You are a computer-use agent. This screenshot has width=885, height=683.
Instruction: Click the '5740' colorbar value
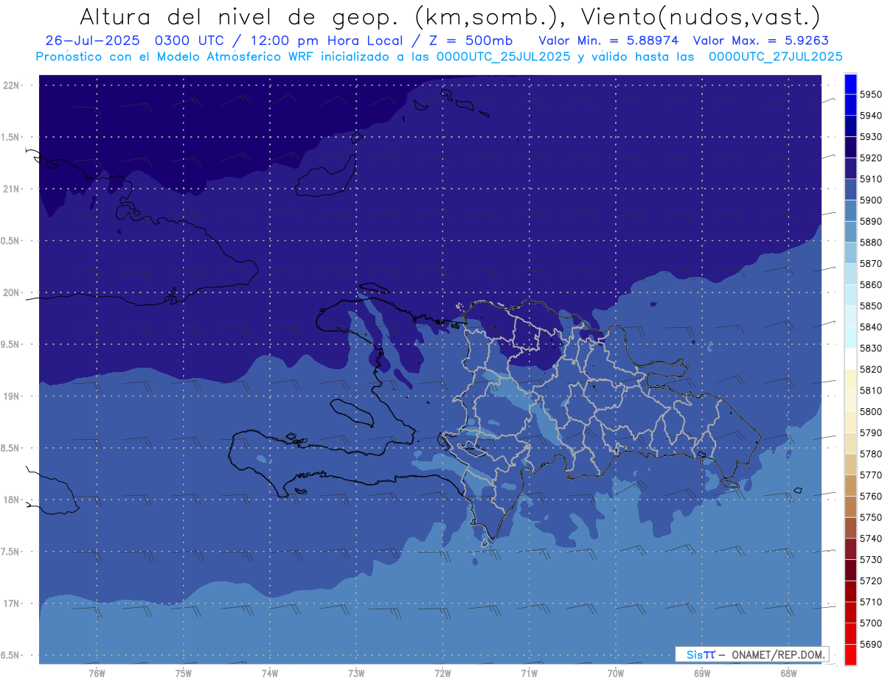(x=871, y=539)
